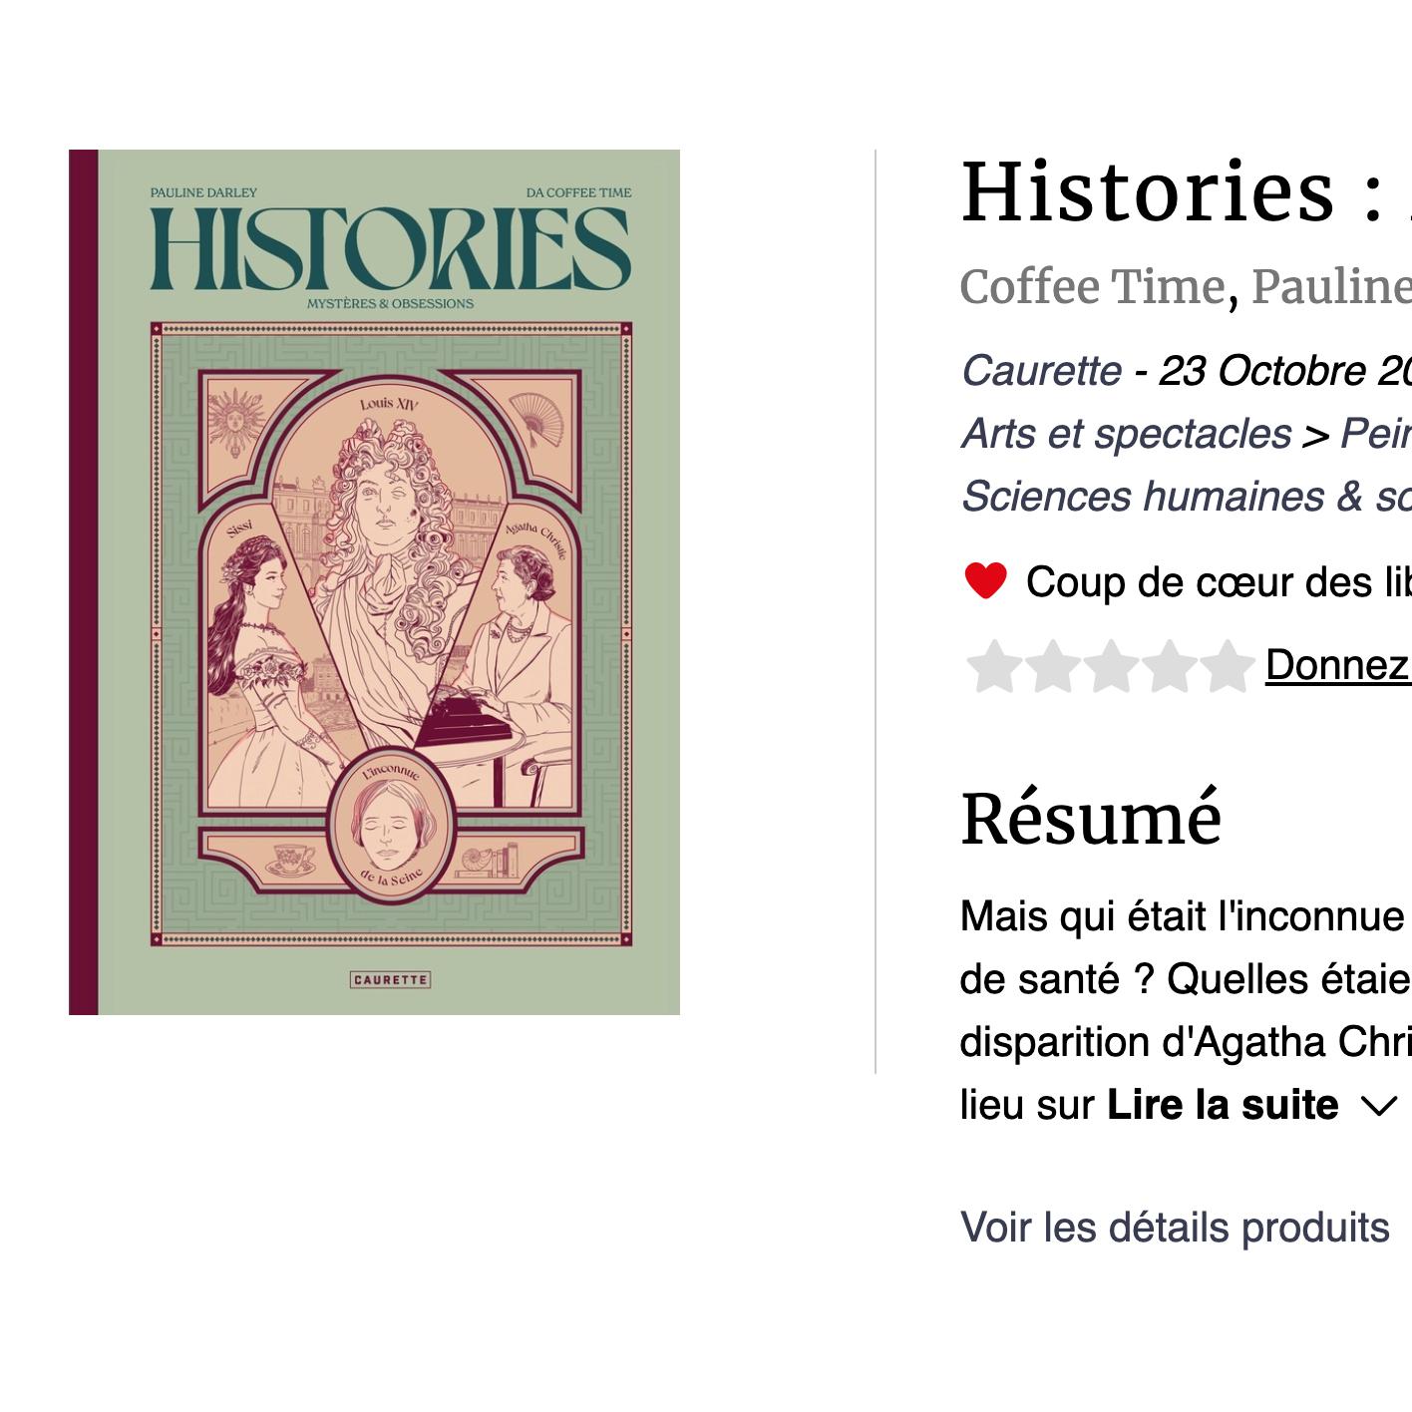1412x1412 pixels.
Task: Open the publisher page Caurette
Action: pos(1041,370)
